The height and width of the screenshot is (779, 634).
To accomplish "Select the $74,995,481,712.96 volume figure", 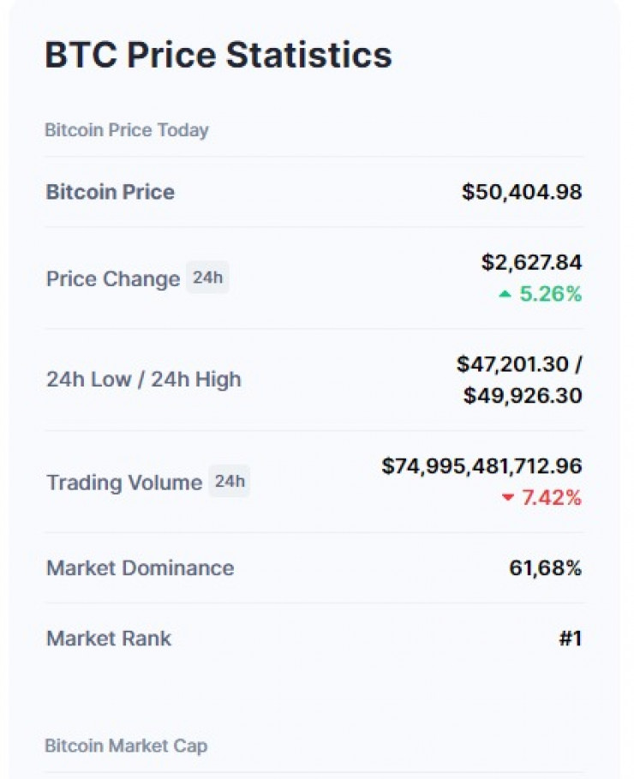I will tap(481, 466).
